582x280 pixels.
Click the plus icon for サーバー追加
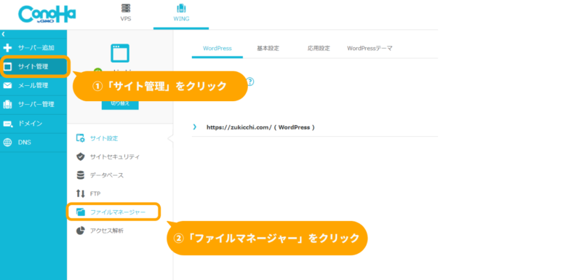pyautogui.click(x=7, y=48)
